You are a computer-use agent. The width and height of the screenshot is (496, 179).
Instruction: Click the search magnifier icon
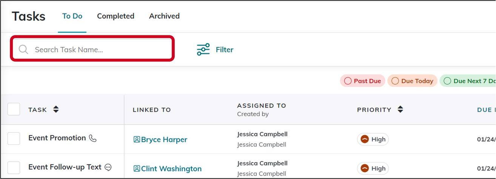click(23, 50)
